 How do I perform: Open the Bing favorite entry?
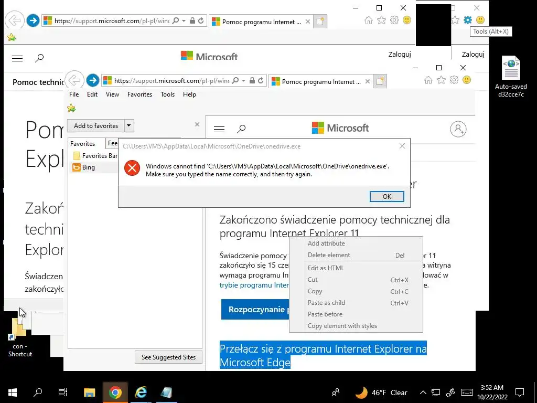pos(84,167)
